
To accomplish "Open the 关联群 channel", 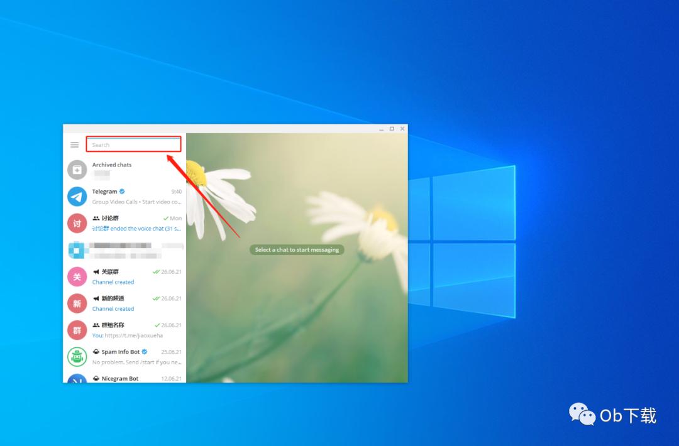I will pyautogui.click(x=124, y=277).
